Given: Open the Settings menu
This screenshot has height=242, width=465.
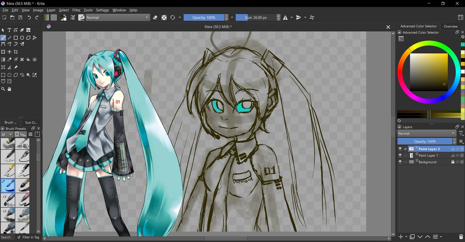Looking at the screenshot, I should 102,10.
